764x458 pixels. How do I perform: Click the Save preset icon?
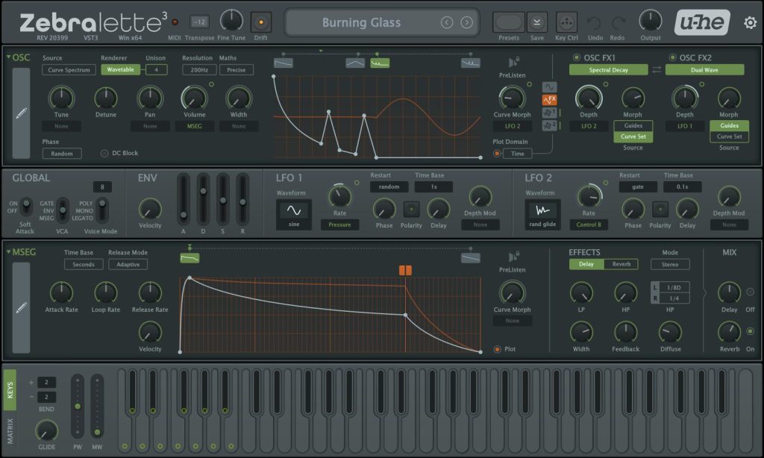(x=537, y=22)
